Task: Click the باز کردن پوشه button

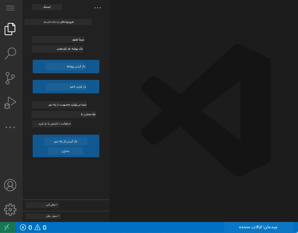Action: point(66,66)
